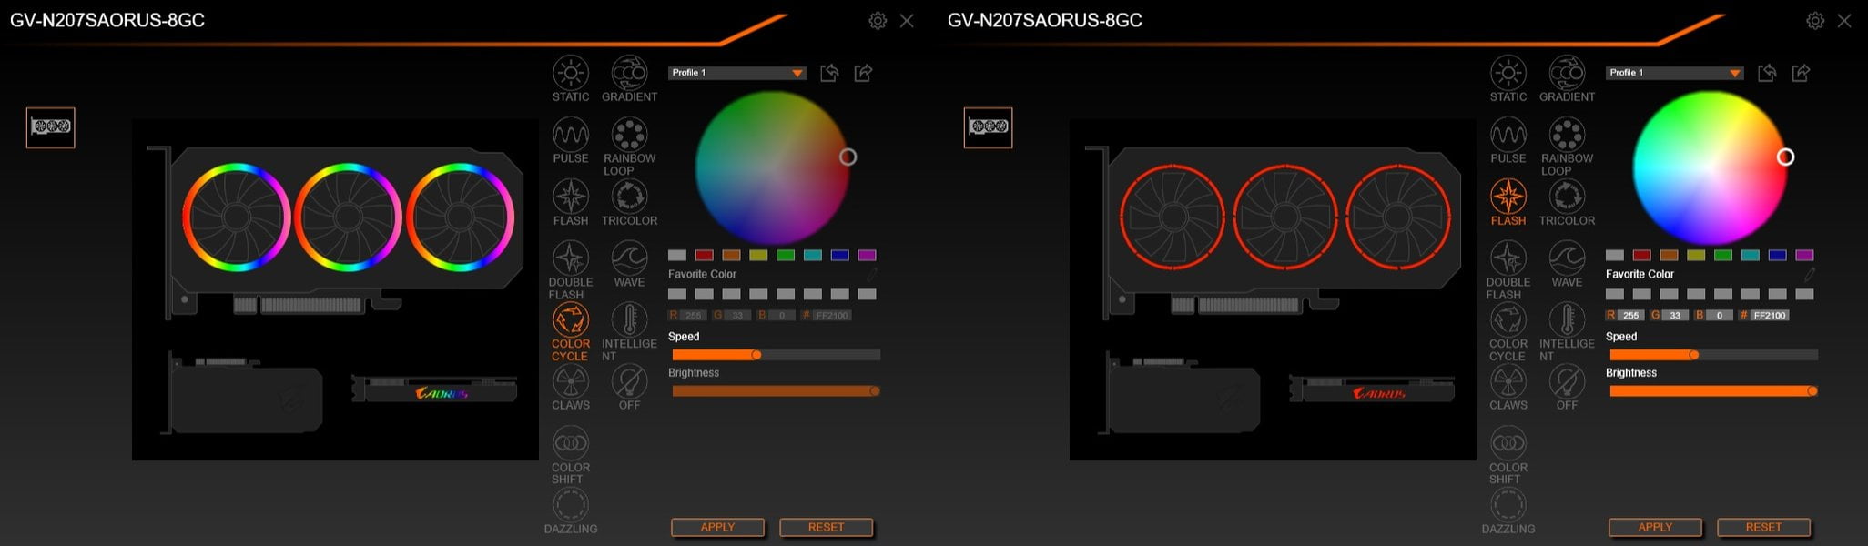The image size is (1868, 546).
Task: Open settings gear in the right window
Action: tap(1815, 20)
